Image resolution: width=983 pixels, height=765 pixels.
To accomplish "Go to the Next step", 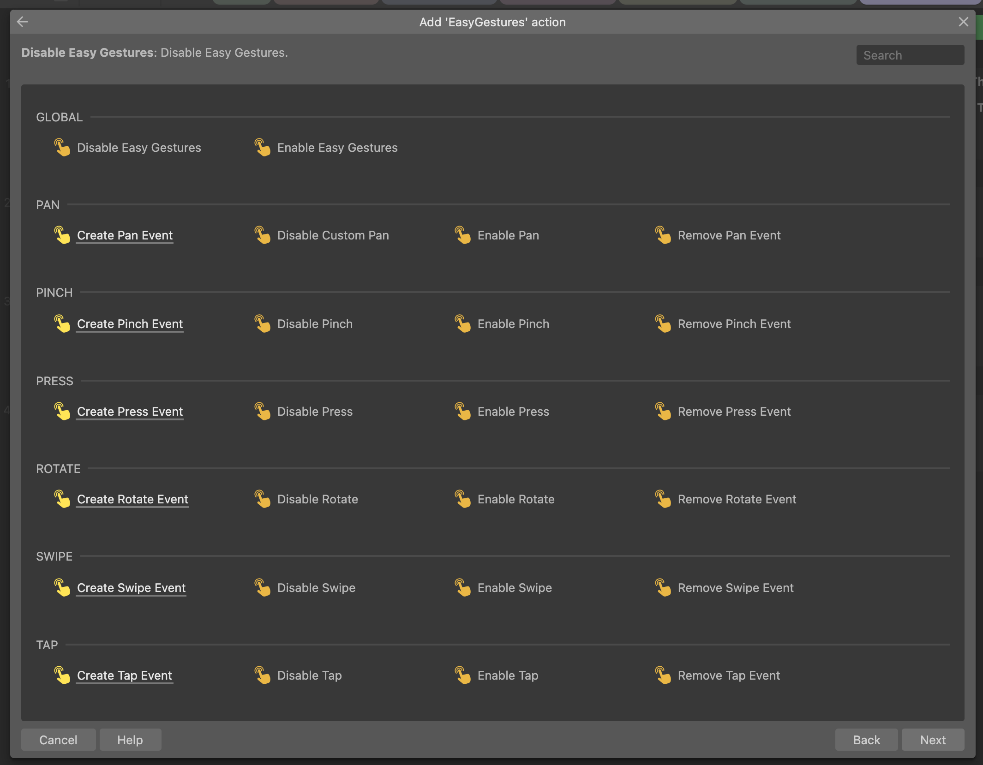I will [932, 740].
